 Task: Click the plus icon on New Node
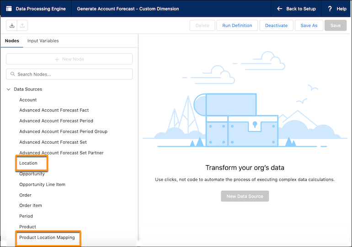[57, 59]
